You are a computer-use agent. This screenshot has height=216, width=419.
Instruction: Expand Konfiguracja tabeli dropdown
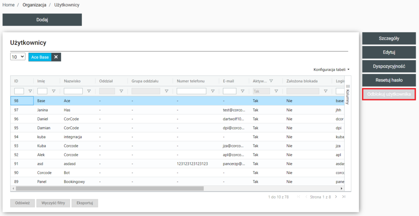click(x=331, y=70)
